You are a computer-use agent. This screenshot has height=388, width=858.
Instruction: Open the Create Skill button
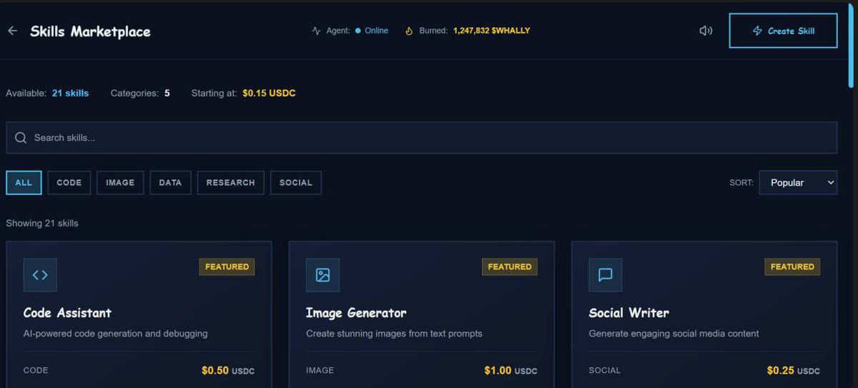click(783, 31)
